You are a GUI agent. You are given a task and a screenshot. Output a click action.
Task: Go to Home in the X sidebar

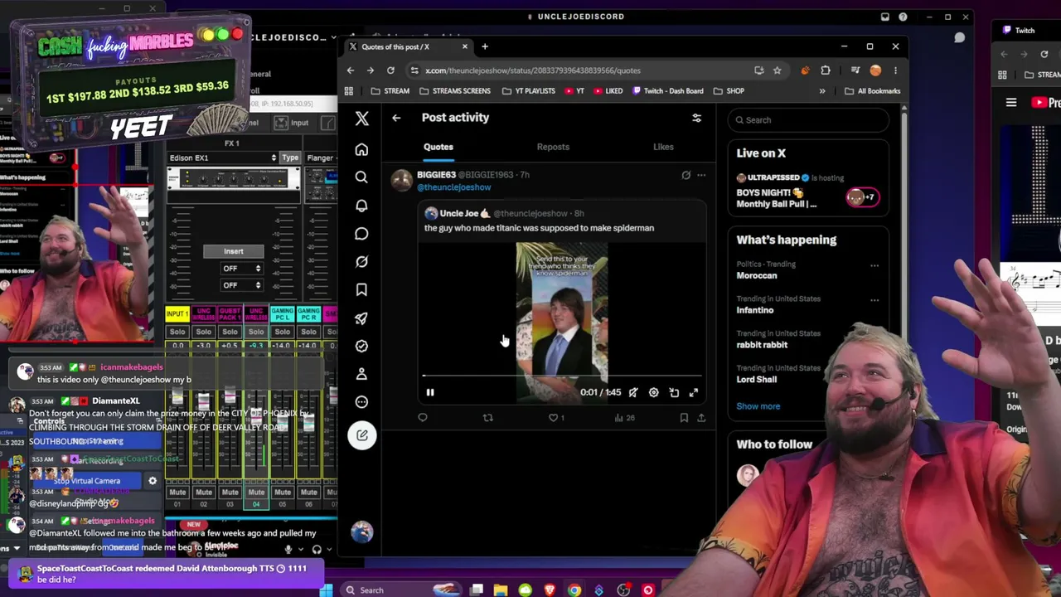(361, 150)
